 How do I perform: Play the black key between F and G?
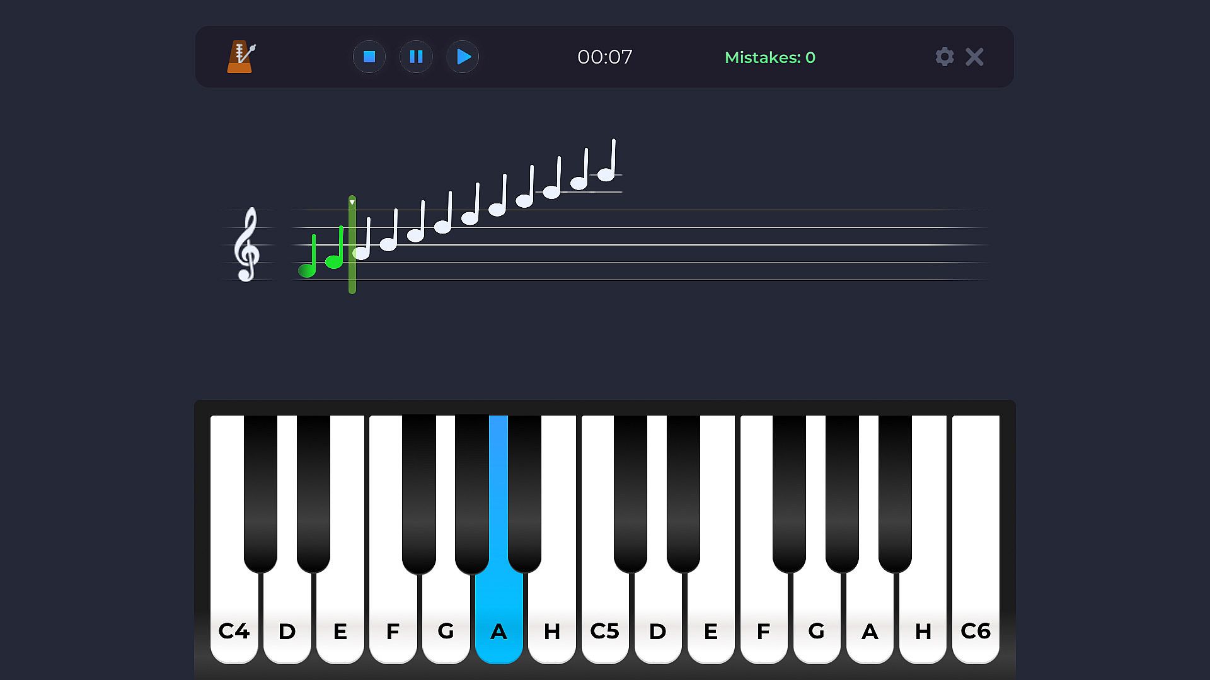click(x=419, y=493)
